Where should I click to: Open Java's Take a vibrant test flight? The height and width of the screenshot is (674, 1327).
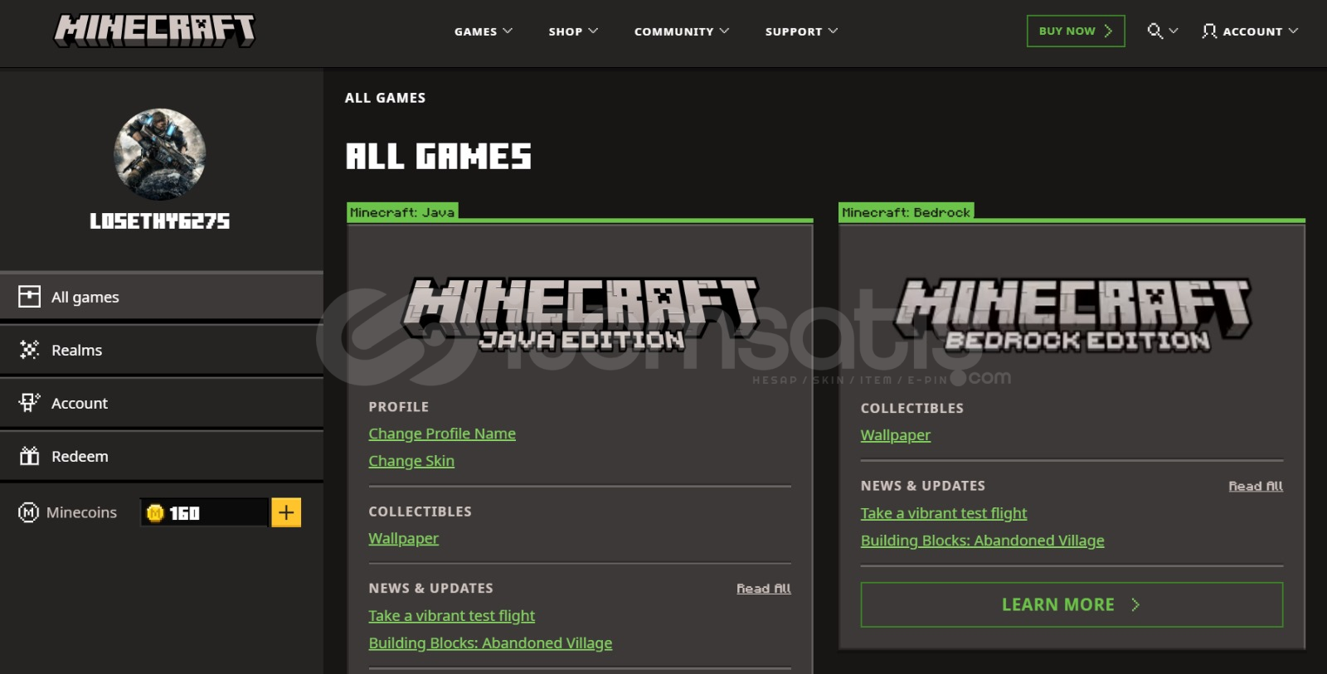(x=452, y=616)
